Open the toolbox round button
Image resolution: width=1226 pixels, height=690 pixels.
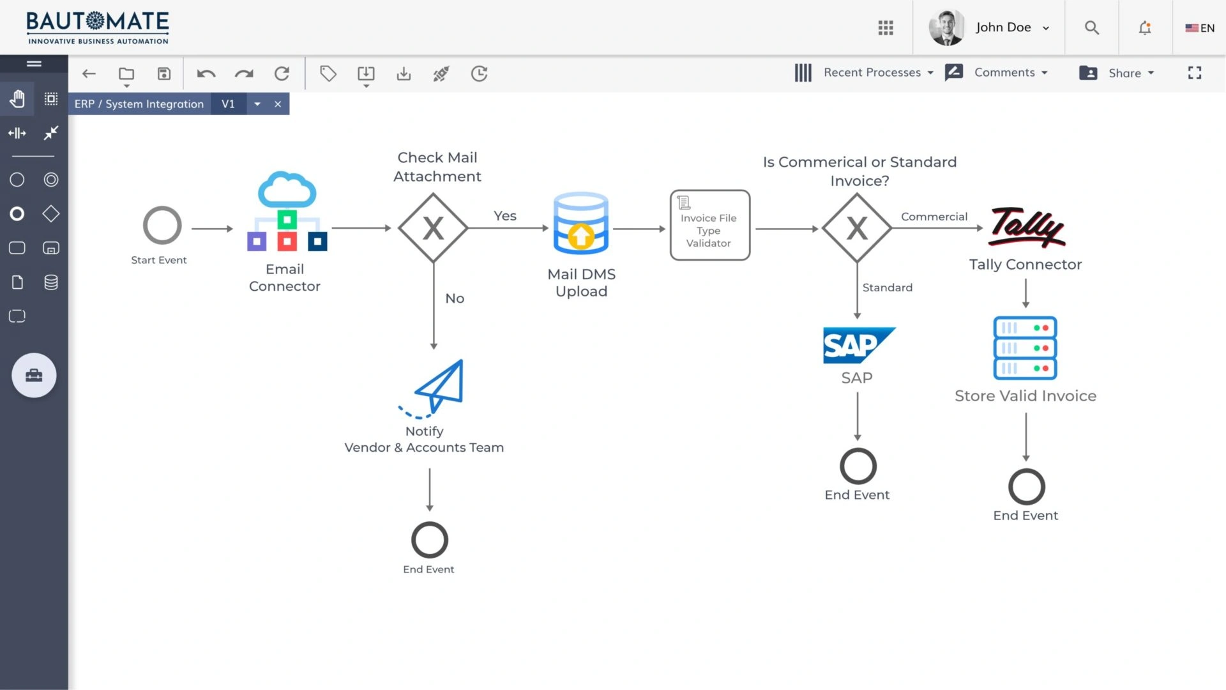tap(34, 375)
